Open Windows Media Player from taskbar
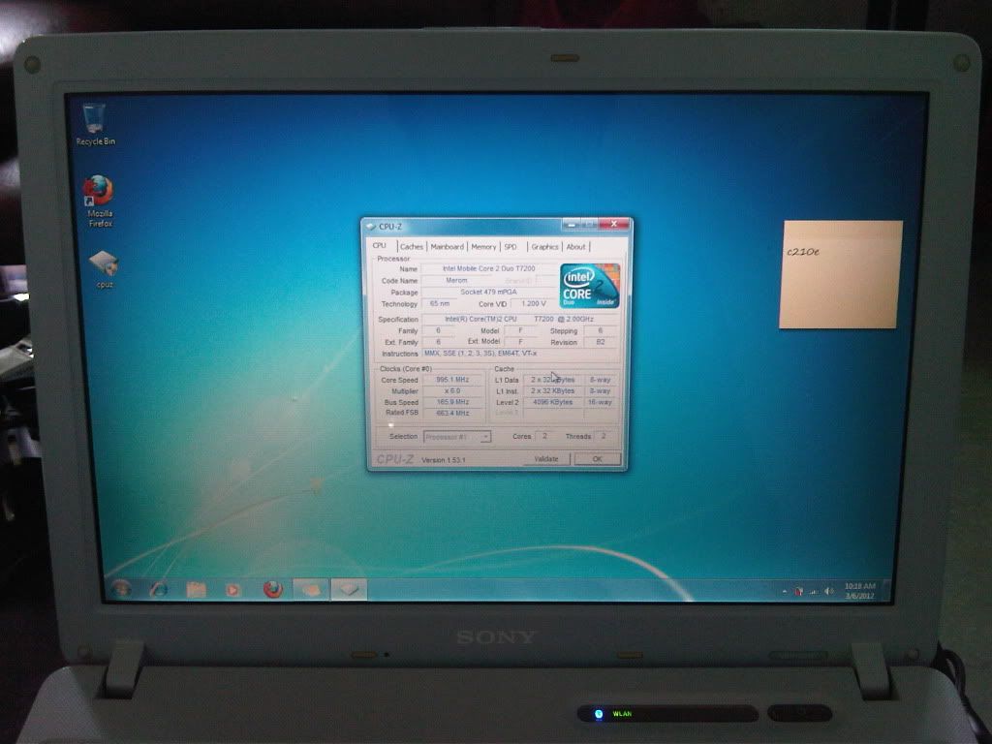The height and width of the screenshot is (744, 992). click(x=233, y=590)
